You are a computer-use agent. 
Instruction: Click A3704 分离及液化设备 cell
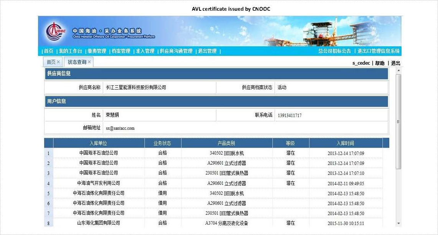coord(227,223)
